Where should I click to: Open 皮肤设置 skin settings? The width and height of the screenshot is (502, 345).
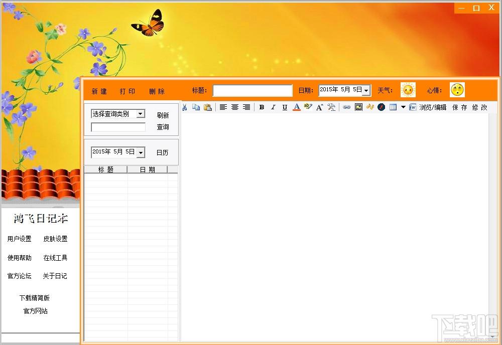55,239
